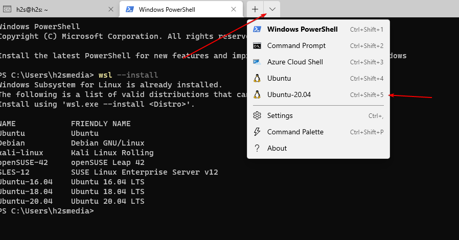The image size is (459, 240).
Task: Click the About question mark icon
Action: pyautogui.click(x=258, y=148)
